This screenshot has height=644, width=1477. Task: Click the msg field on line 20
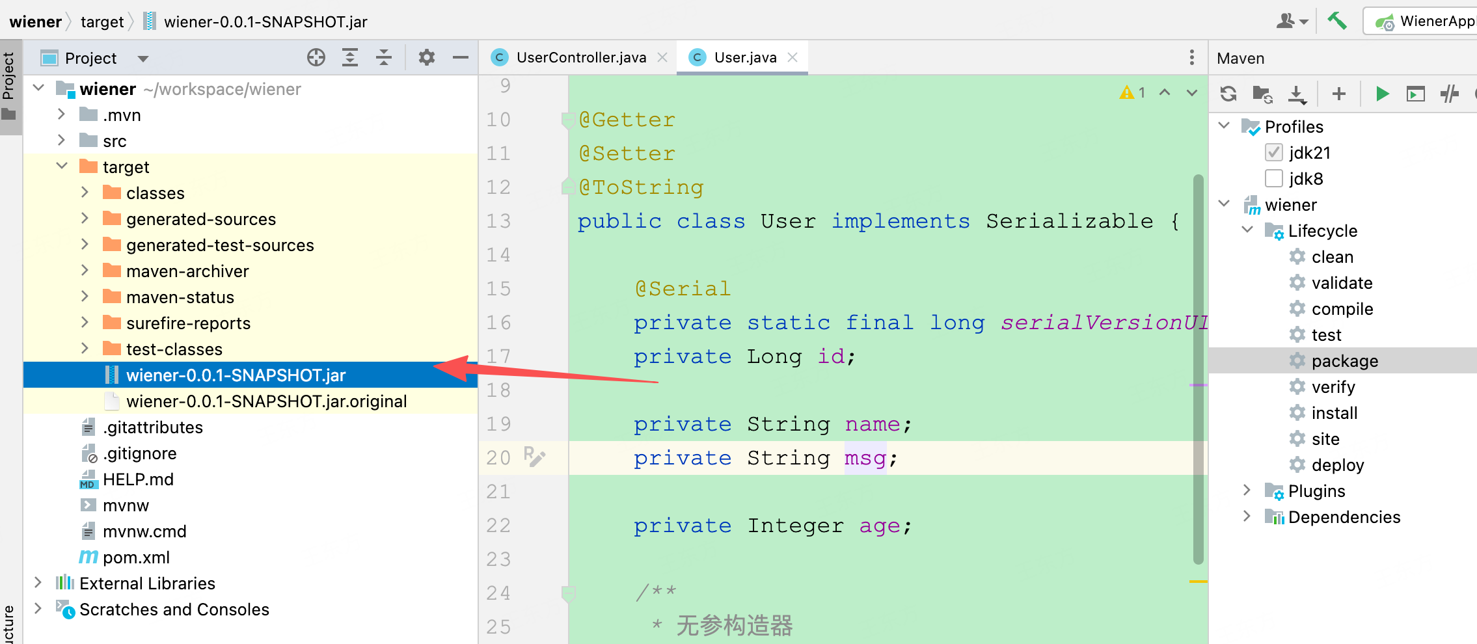(865, 458)
